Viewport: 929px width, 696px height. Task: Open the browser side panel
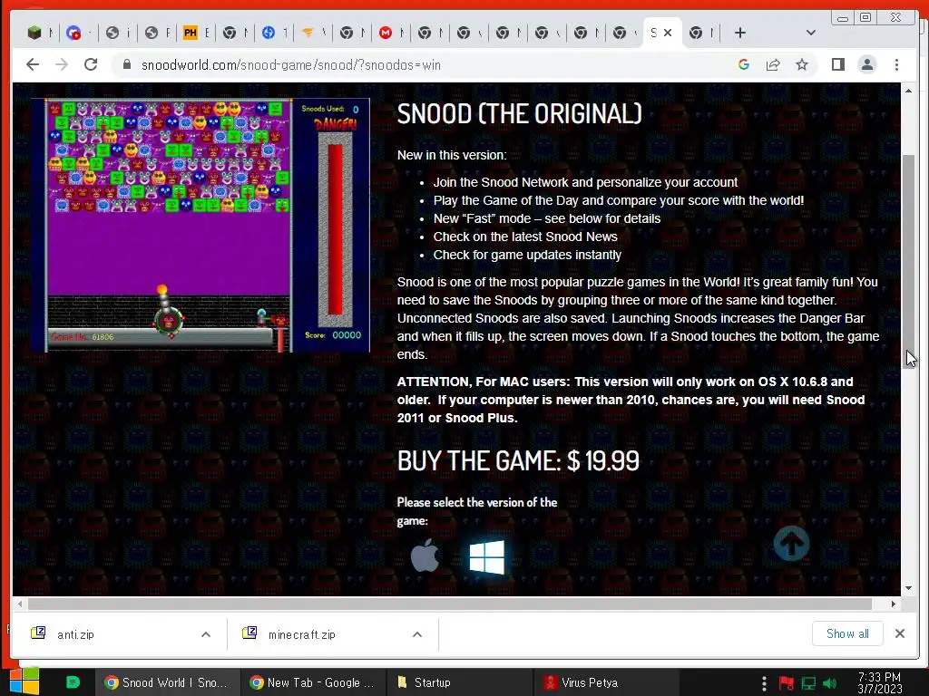[x=837, y=64]
